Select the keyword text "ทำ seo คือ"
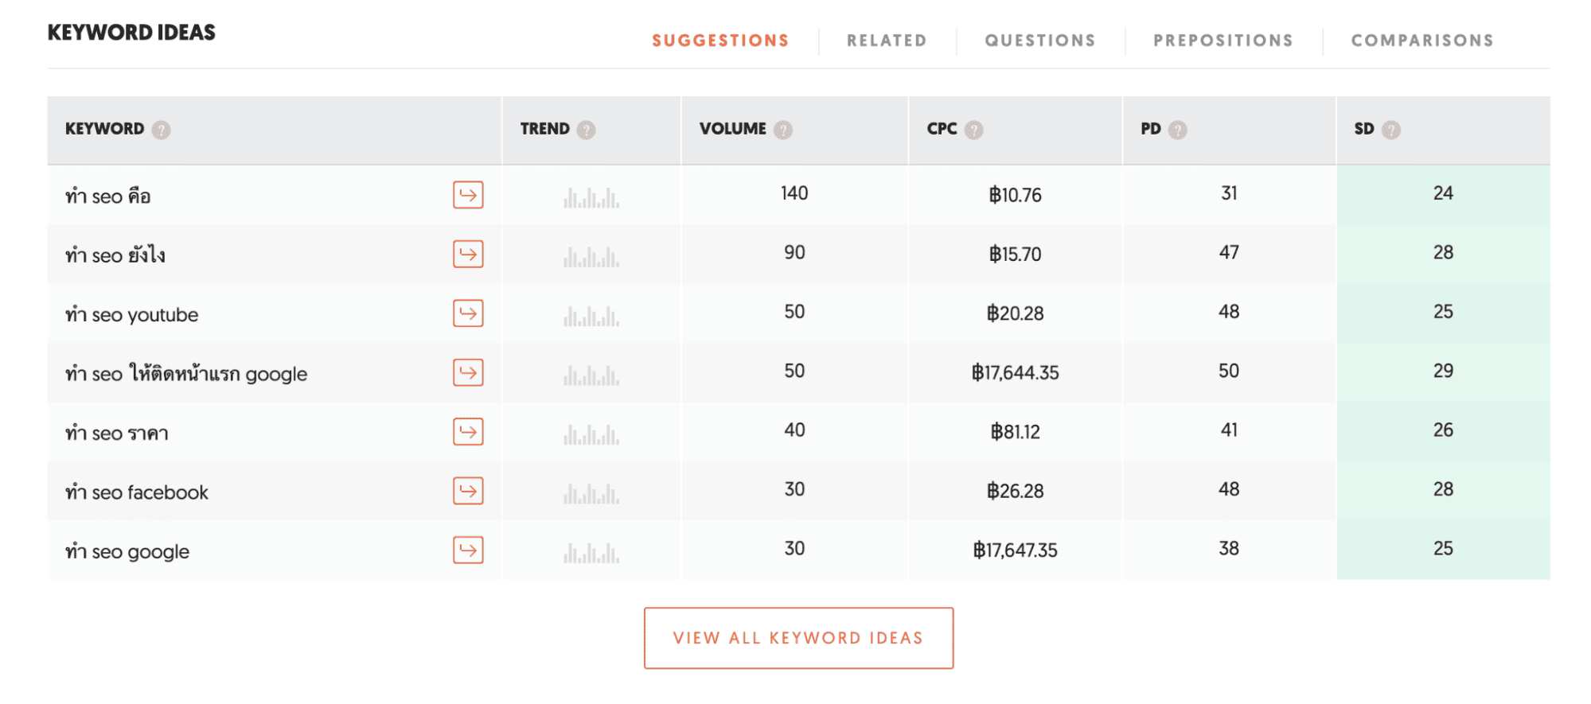The image size is (1591, 704). click(x=106, y=195)
